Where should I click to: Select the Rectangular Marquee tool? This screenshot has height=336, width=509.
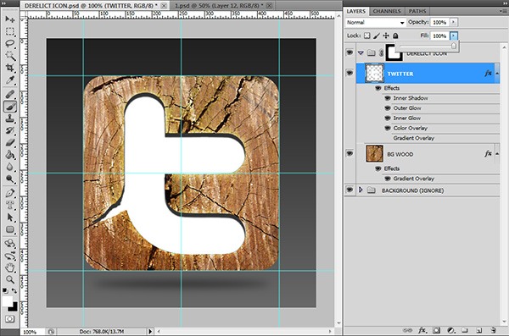coord(9,31)
